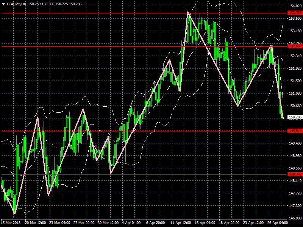Select the red horizontal line at 153.785
The height and width of the screenshot is (227, 303).
(144, 13)
